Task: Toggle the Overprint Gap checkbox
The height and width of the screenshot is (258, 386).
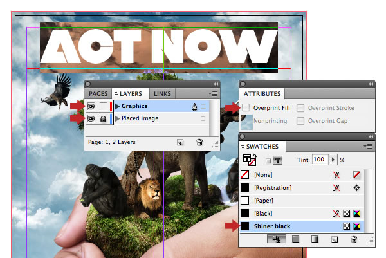Action: tap(300, 121)
